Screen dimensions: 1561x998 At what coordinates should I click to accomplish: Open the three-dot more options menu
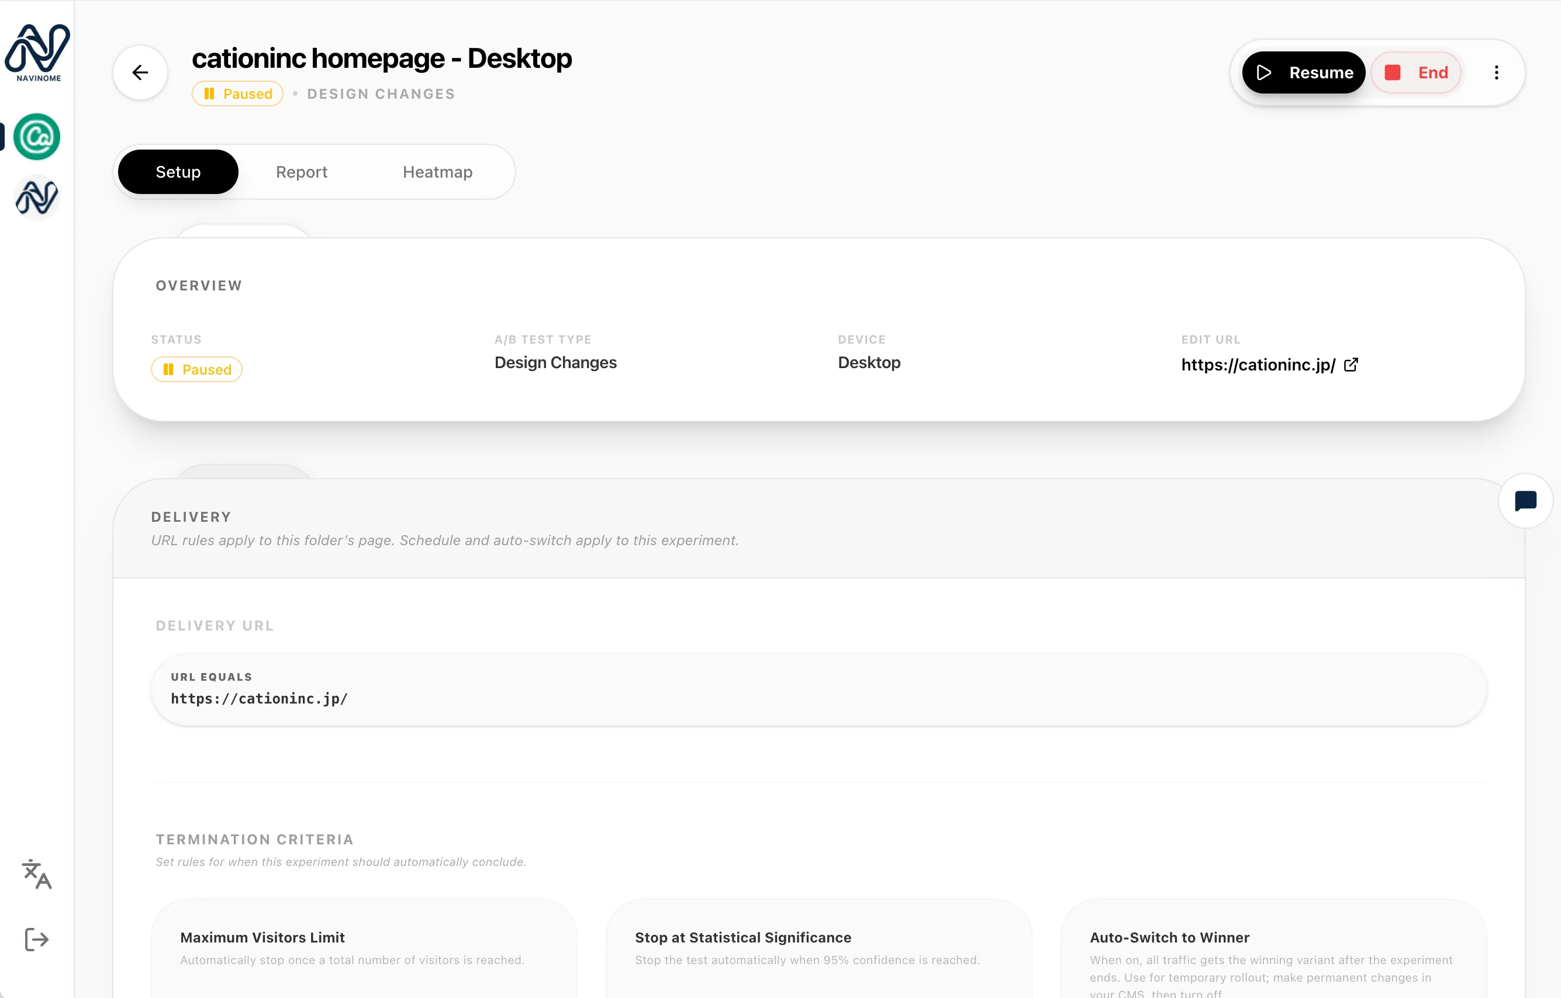click(x=1496, y=72)
